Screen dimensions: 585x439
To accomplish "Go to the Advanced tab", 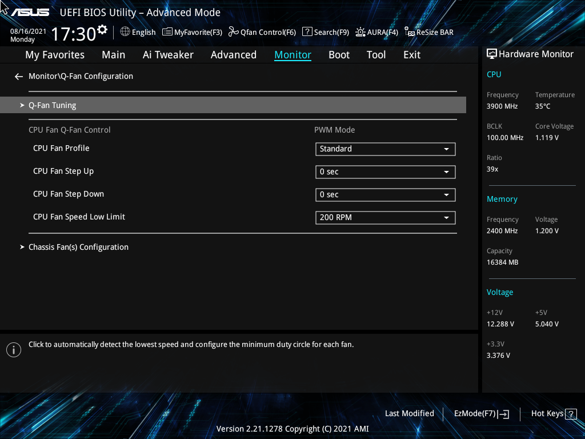I will [234, 55].
